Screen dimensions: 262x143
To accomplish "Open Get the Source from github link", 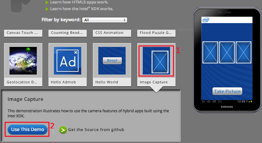I will point(96,130).
